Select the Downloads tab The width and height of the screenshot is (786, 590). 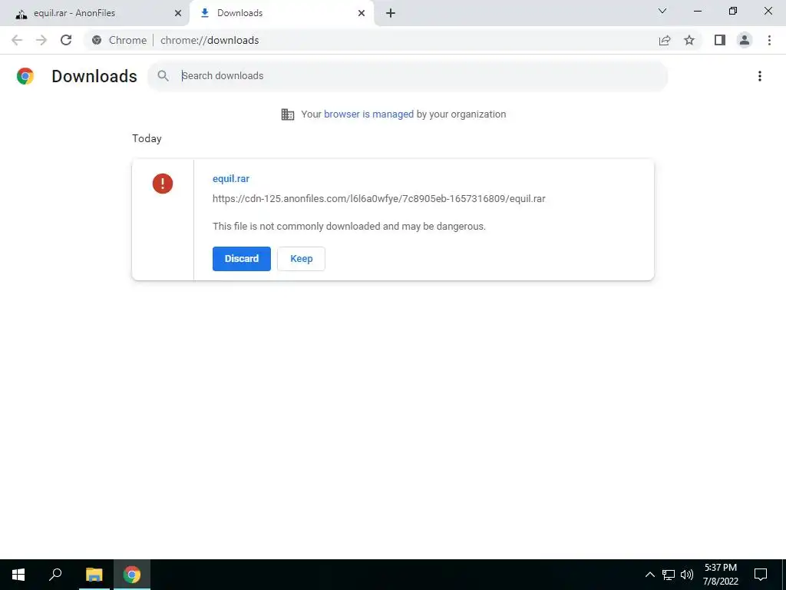point(282,14)
